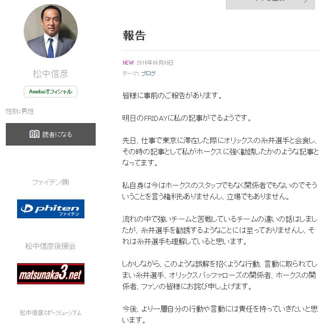The height and width of the screenshot is (327, 331).
Task: Click the profile photo of 松中信彦
Action: pos(51,31)
